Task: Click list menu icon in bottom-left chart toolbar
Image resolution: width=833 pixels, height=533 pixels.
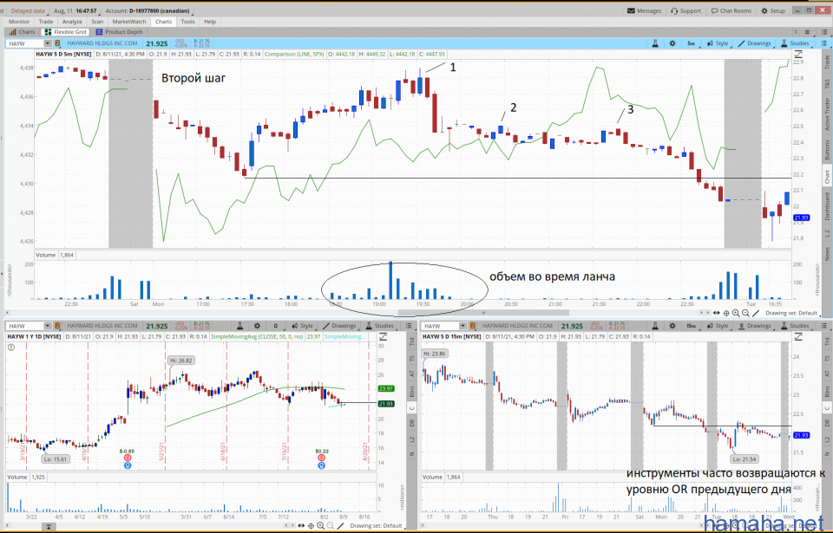Action: coord(409,326)
